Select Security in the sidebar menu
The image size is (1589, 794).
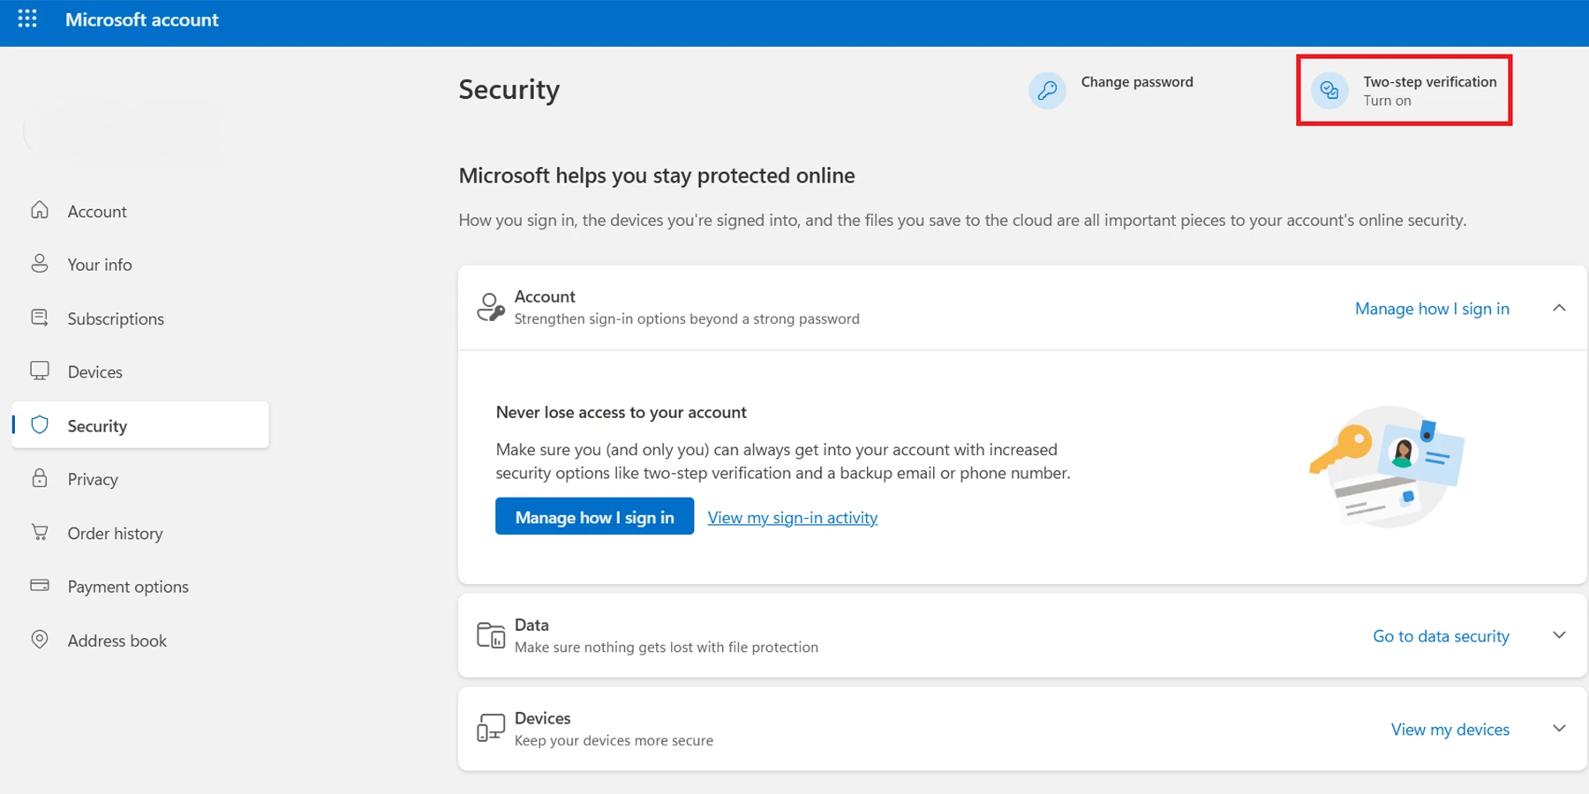tap(97, 426)
